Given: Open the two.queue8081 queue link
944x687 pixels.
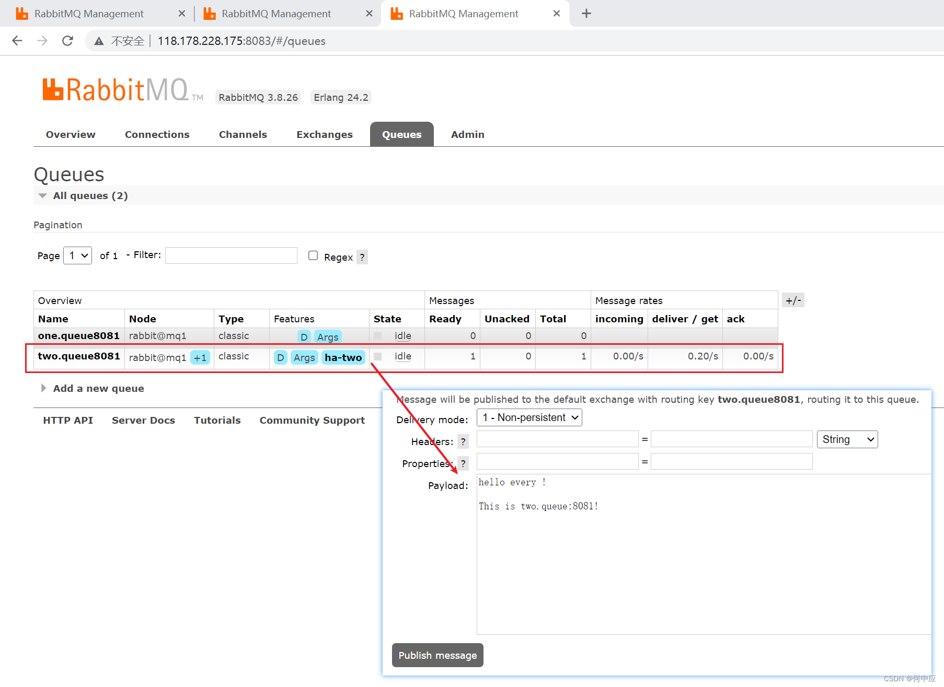Looking at the screenshot, I should (79, 356).
